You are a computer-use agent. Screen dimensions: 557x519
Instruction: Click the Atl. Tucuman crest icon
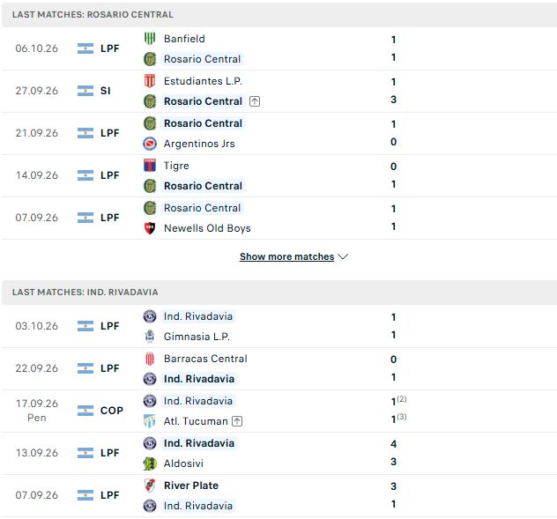150,421
